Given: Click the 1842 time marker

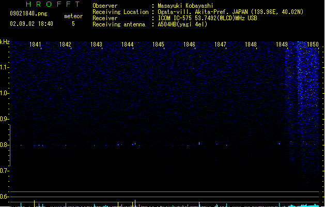Looking at the screenshot, I should [65, 45].
